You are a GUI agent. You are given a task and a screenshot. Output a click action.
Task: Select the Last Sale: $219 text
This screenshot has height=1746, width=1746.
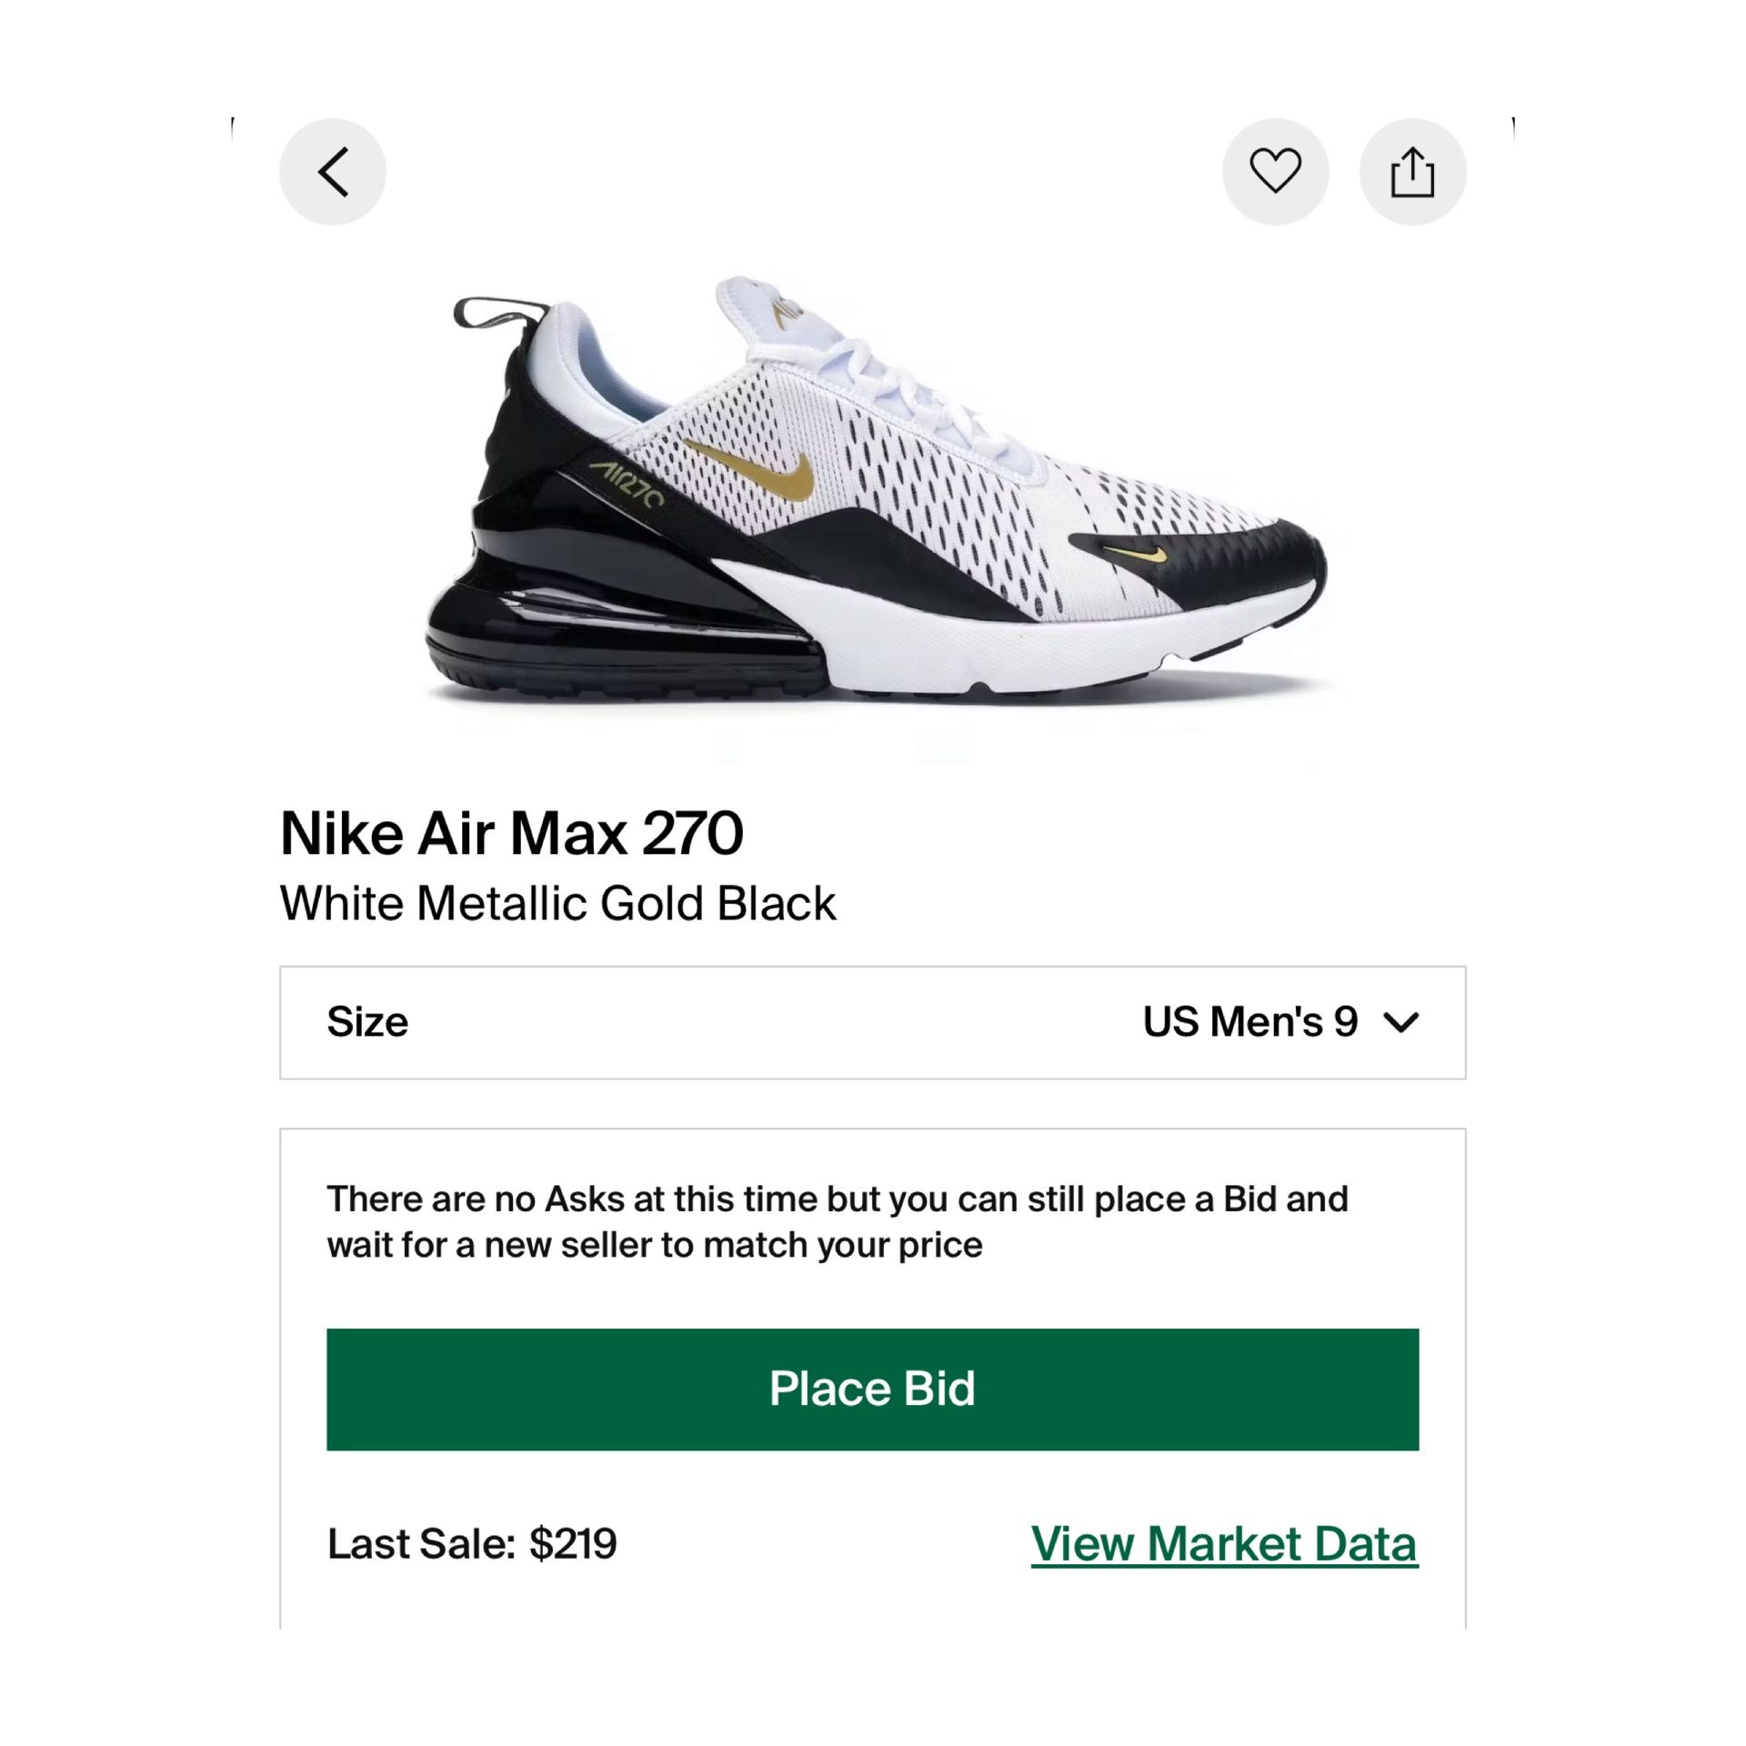click(472, 1544)
